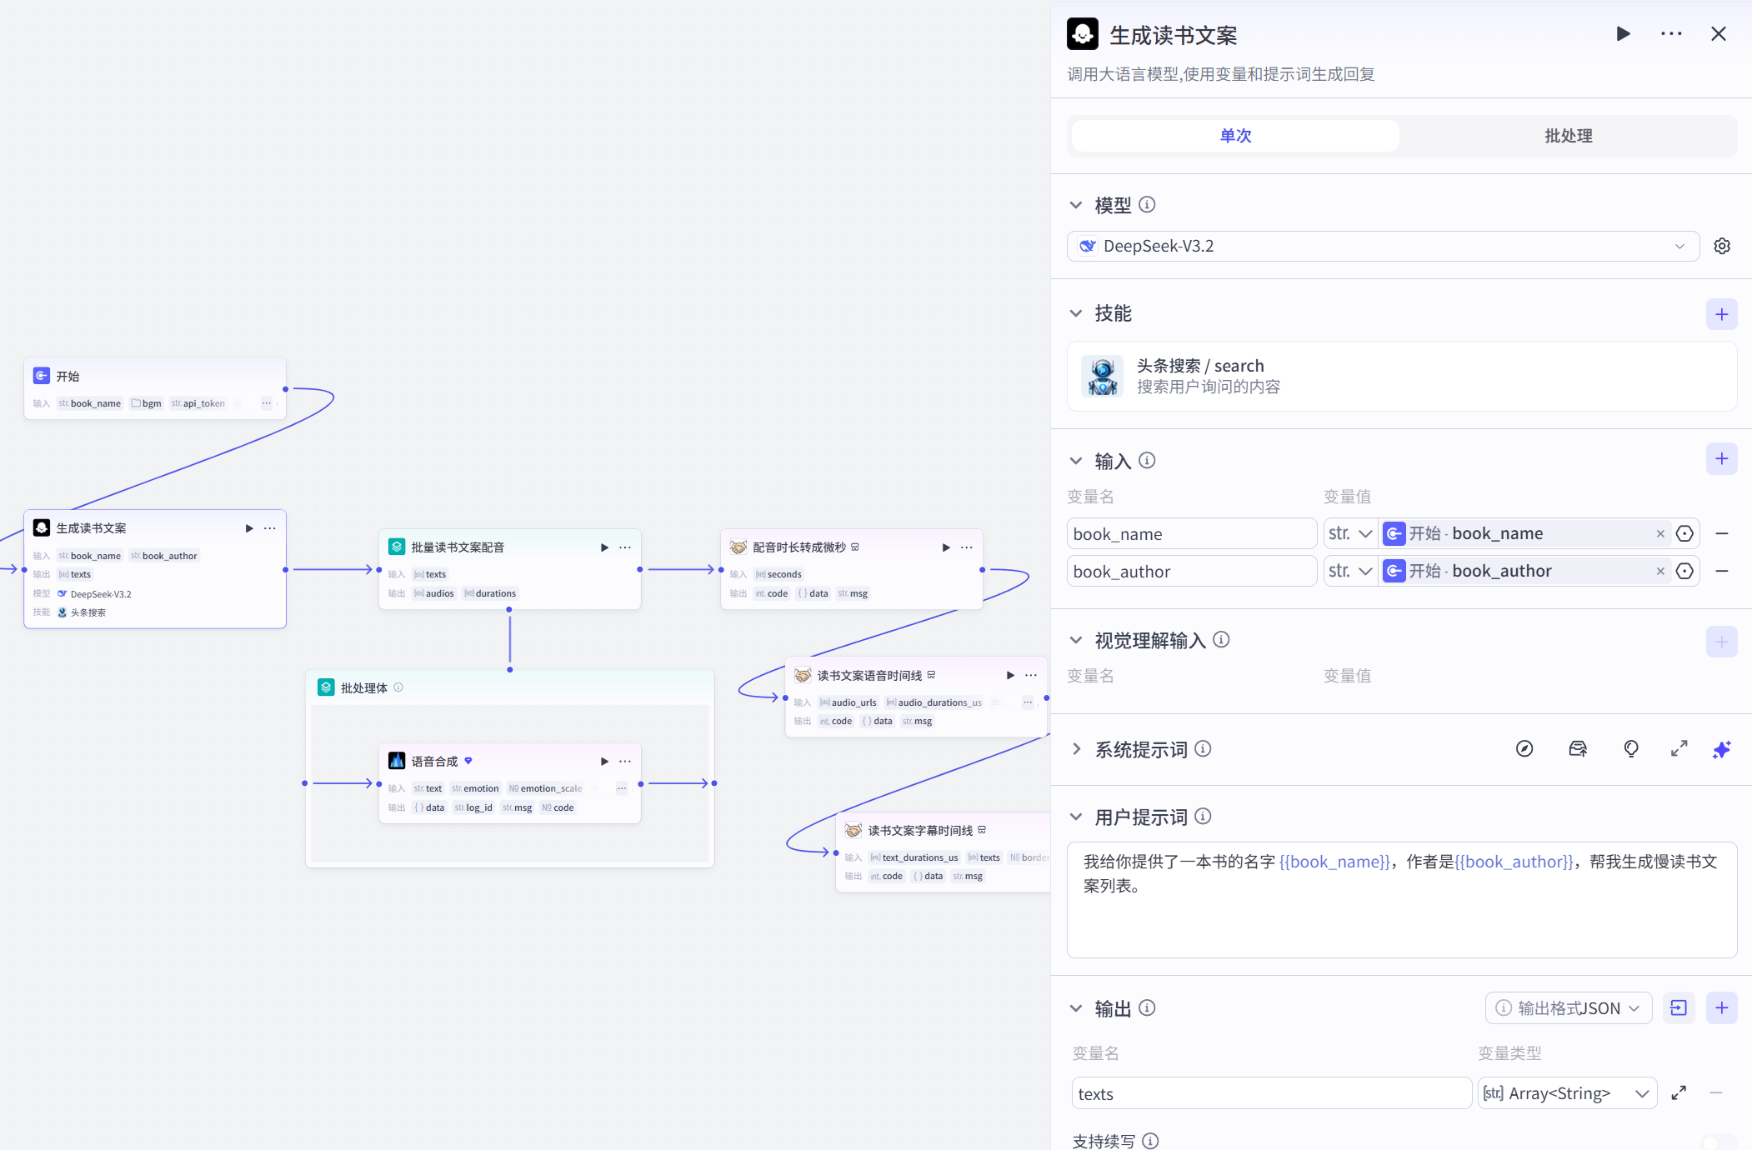1752x1150 pixels.
Task: Select the 头条搜索 / search skill card
Action: click(1402, 376)
